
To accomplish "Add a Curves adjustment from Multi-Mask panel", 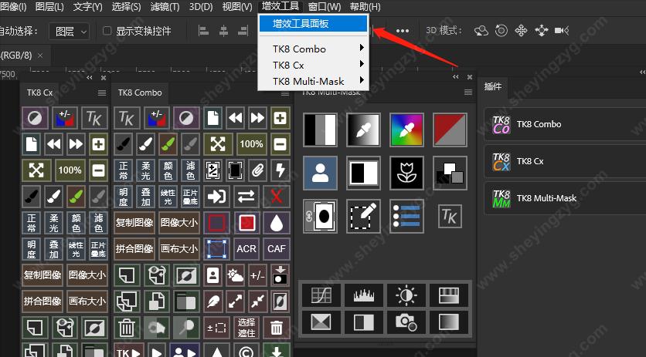I will (x=321, y=295).
